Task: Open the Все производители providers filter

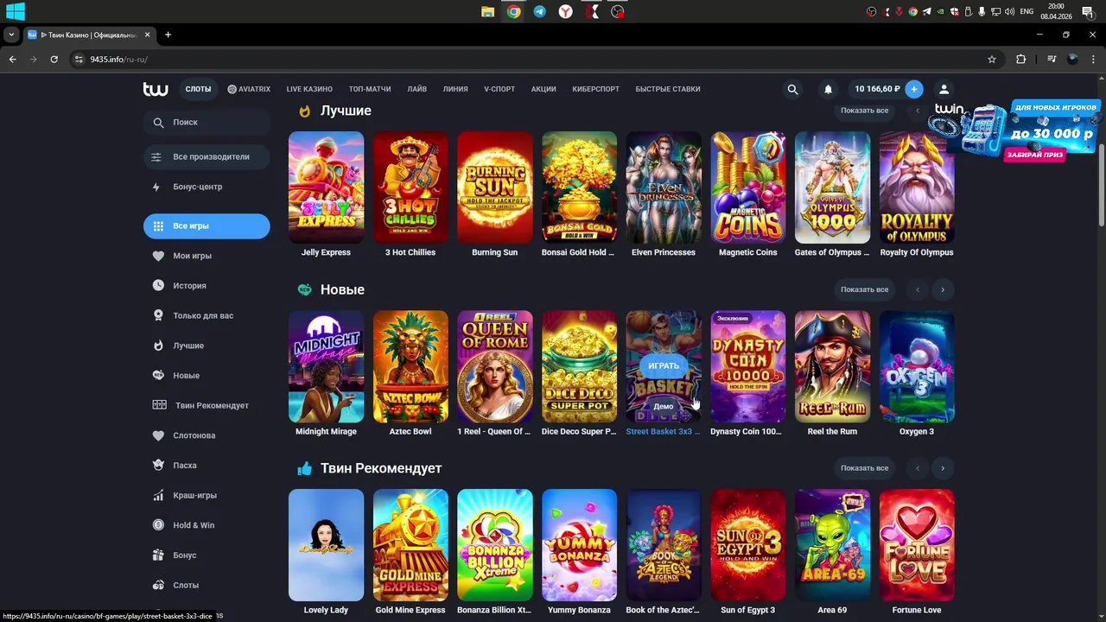Action: 207,157
